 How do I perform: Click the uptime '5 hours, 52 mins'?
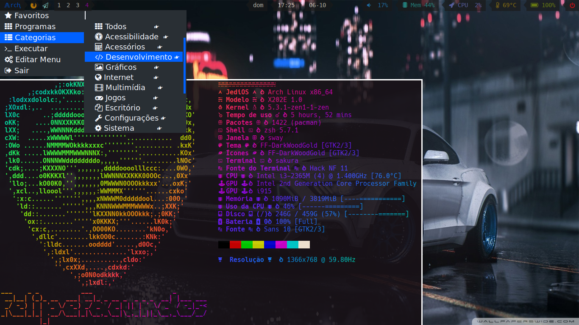click(321, 115)
